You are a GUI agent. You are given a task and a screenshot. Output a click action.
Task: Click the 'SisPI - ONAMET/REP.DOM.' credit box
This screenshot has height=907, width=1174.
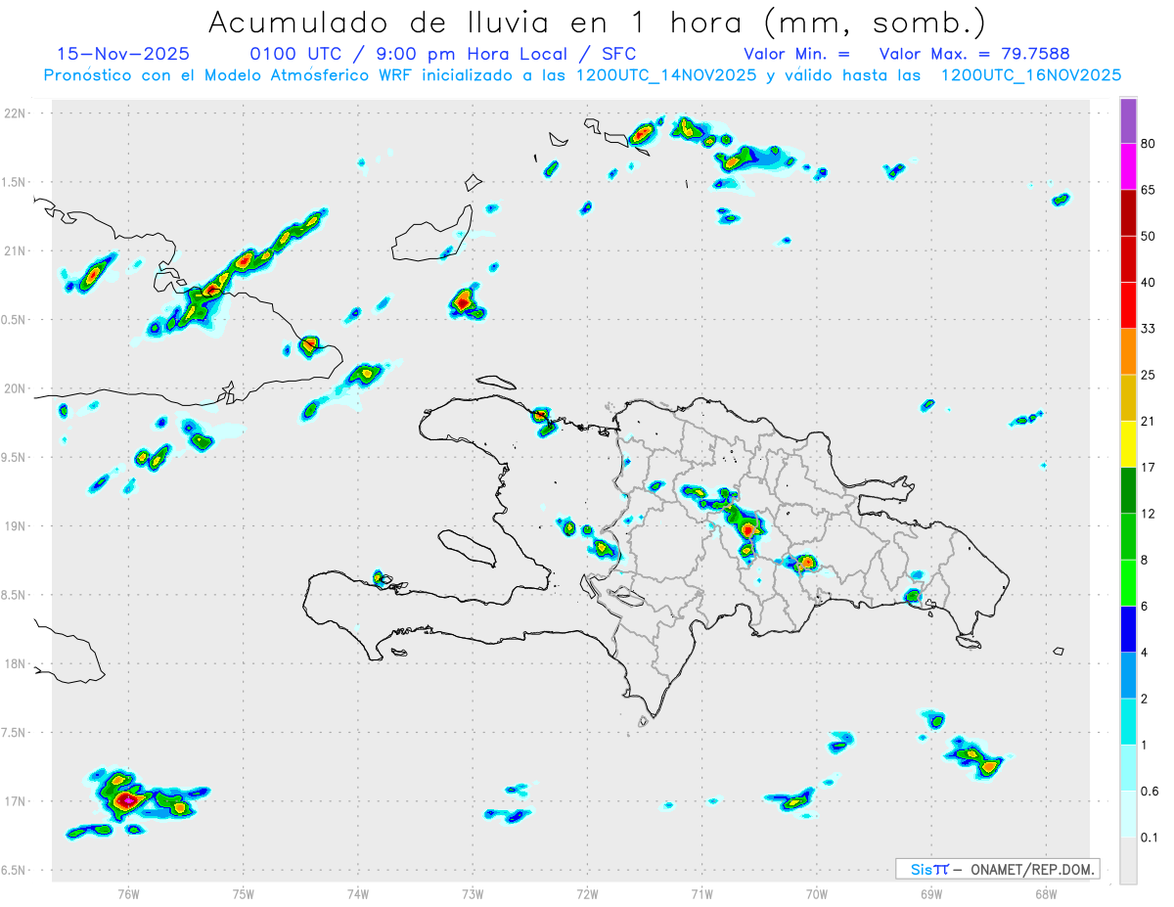(x=997, y=869)
